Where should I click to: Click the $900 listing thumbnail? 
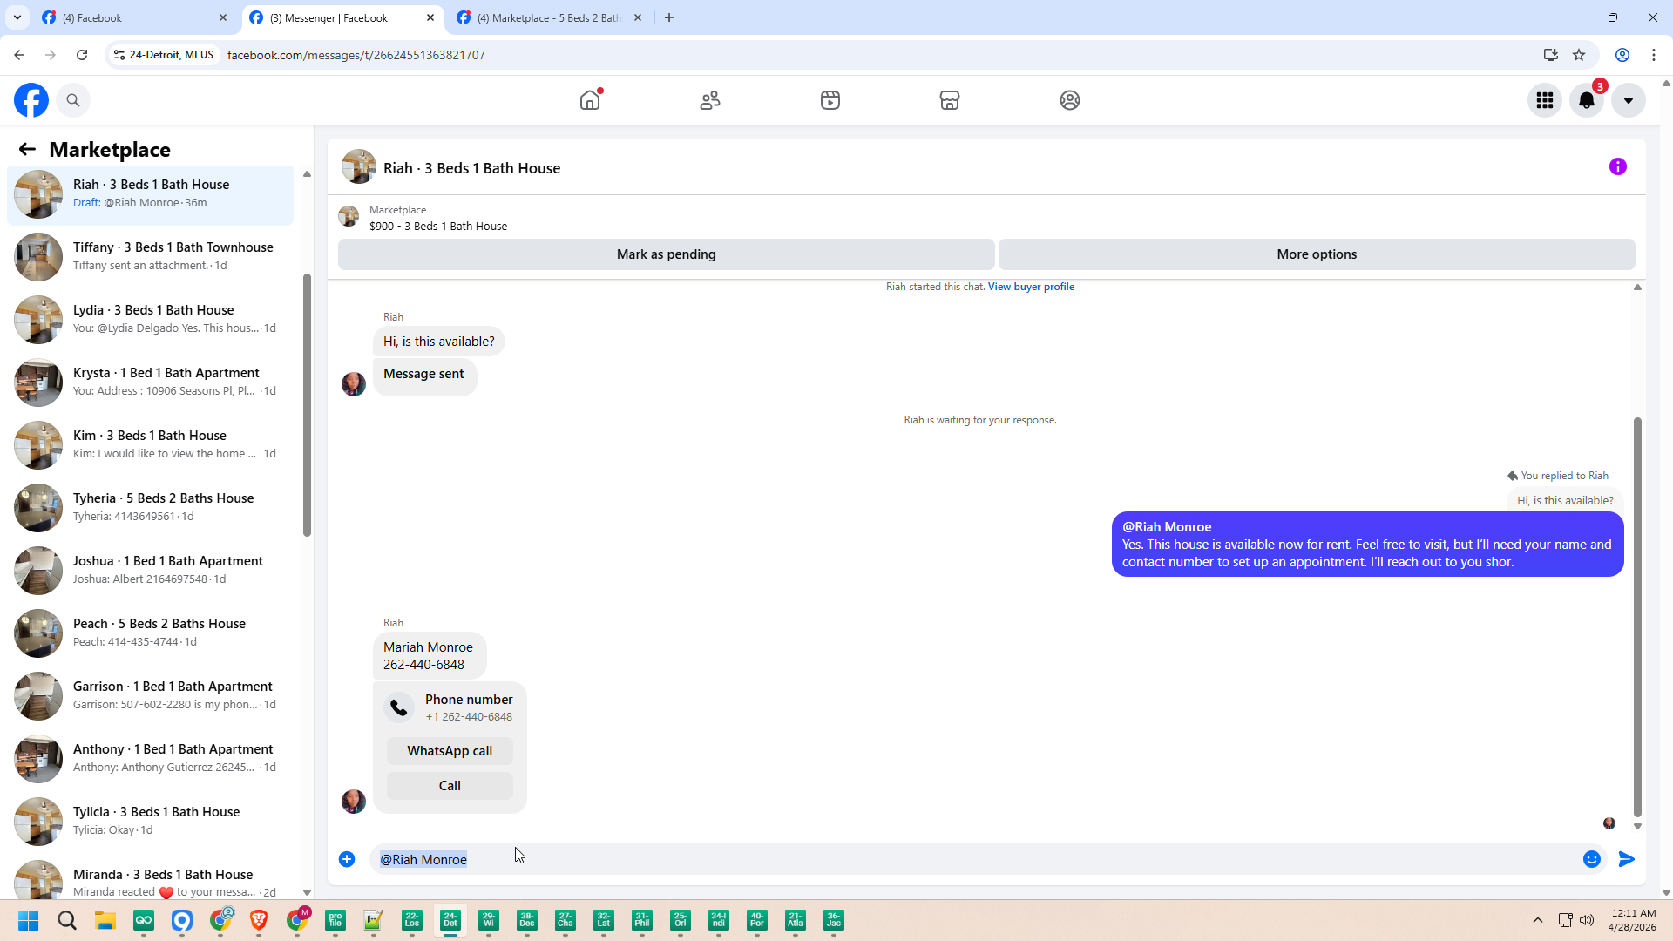point(349,216)
